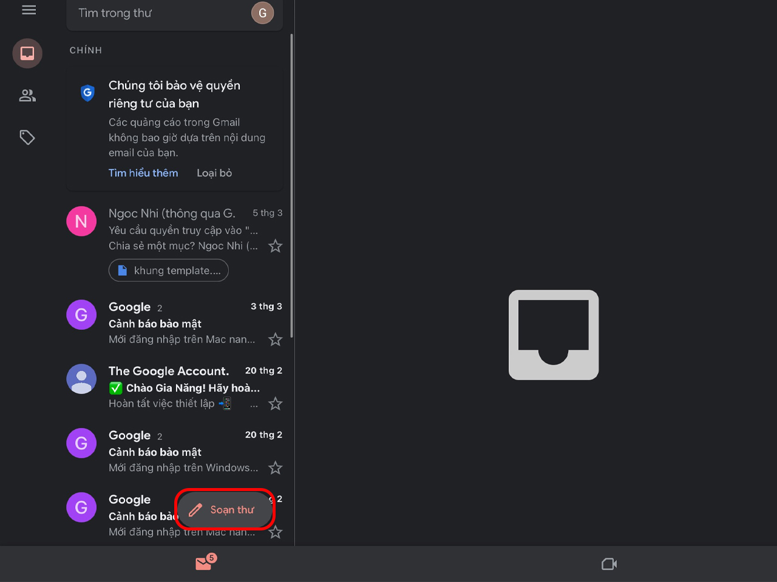Tap the Soạn thư compose button
The image size is (777, 582).
pos(225,510)
